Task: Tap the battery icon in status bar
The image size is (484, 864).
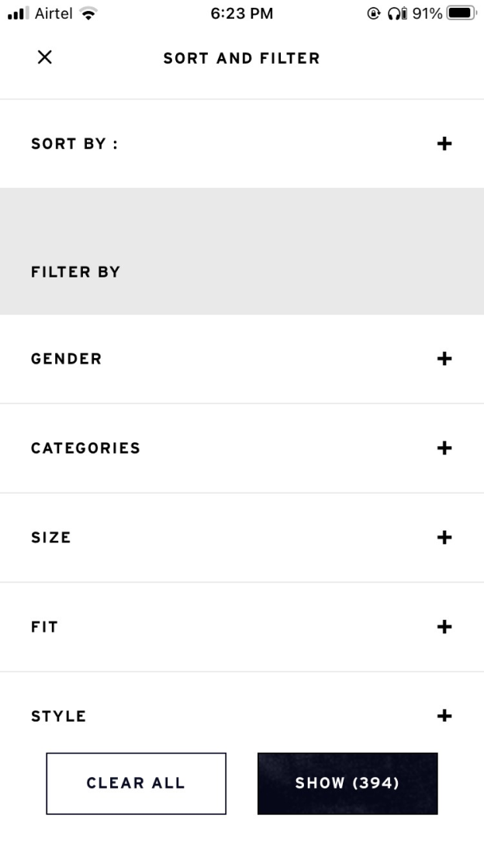Action: [461, 13]
